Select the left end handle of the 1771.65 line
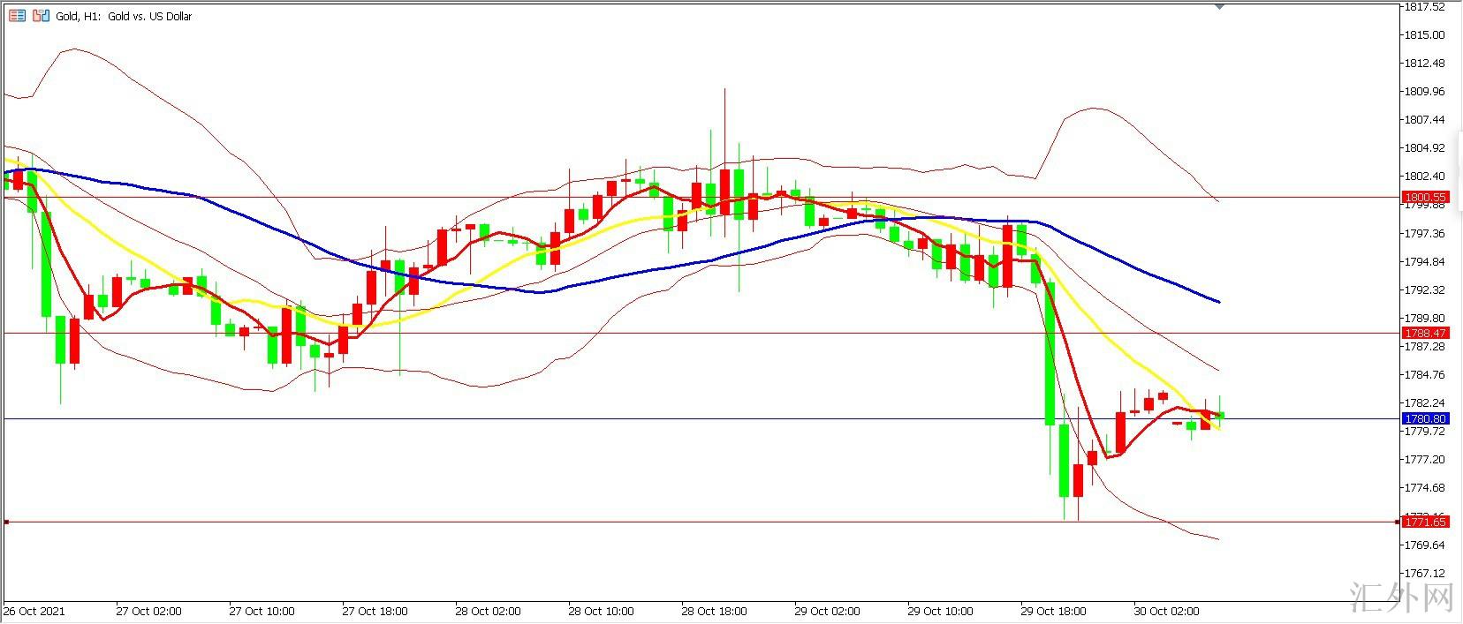 [x=6, y=523]
